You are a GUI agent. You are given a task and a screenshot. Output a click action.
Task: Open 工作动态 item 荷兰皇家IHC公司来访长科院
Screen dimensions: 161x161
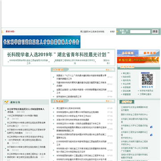(68, 108)
